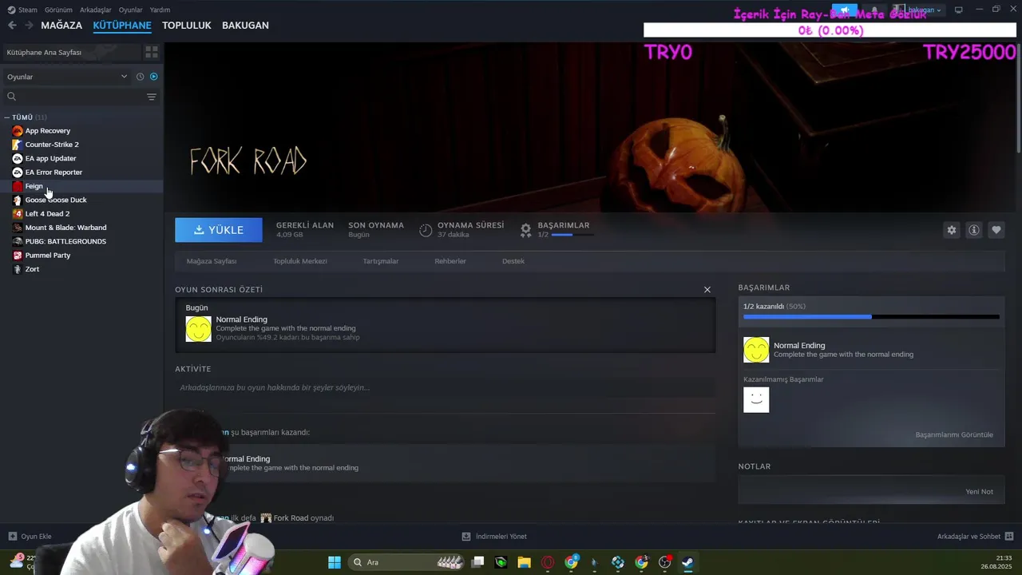The width and height of the screenshot is (1022, 575).
Task: Click YÜKLE install button
Action: pyautogui.click(x=219, y=230)
